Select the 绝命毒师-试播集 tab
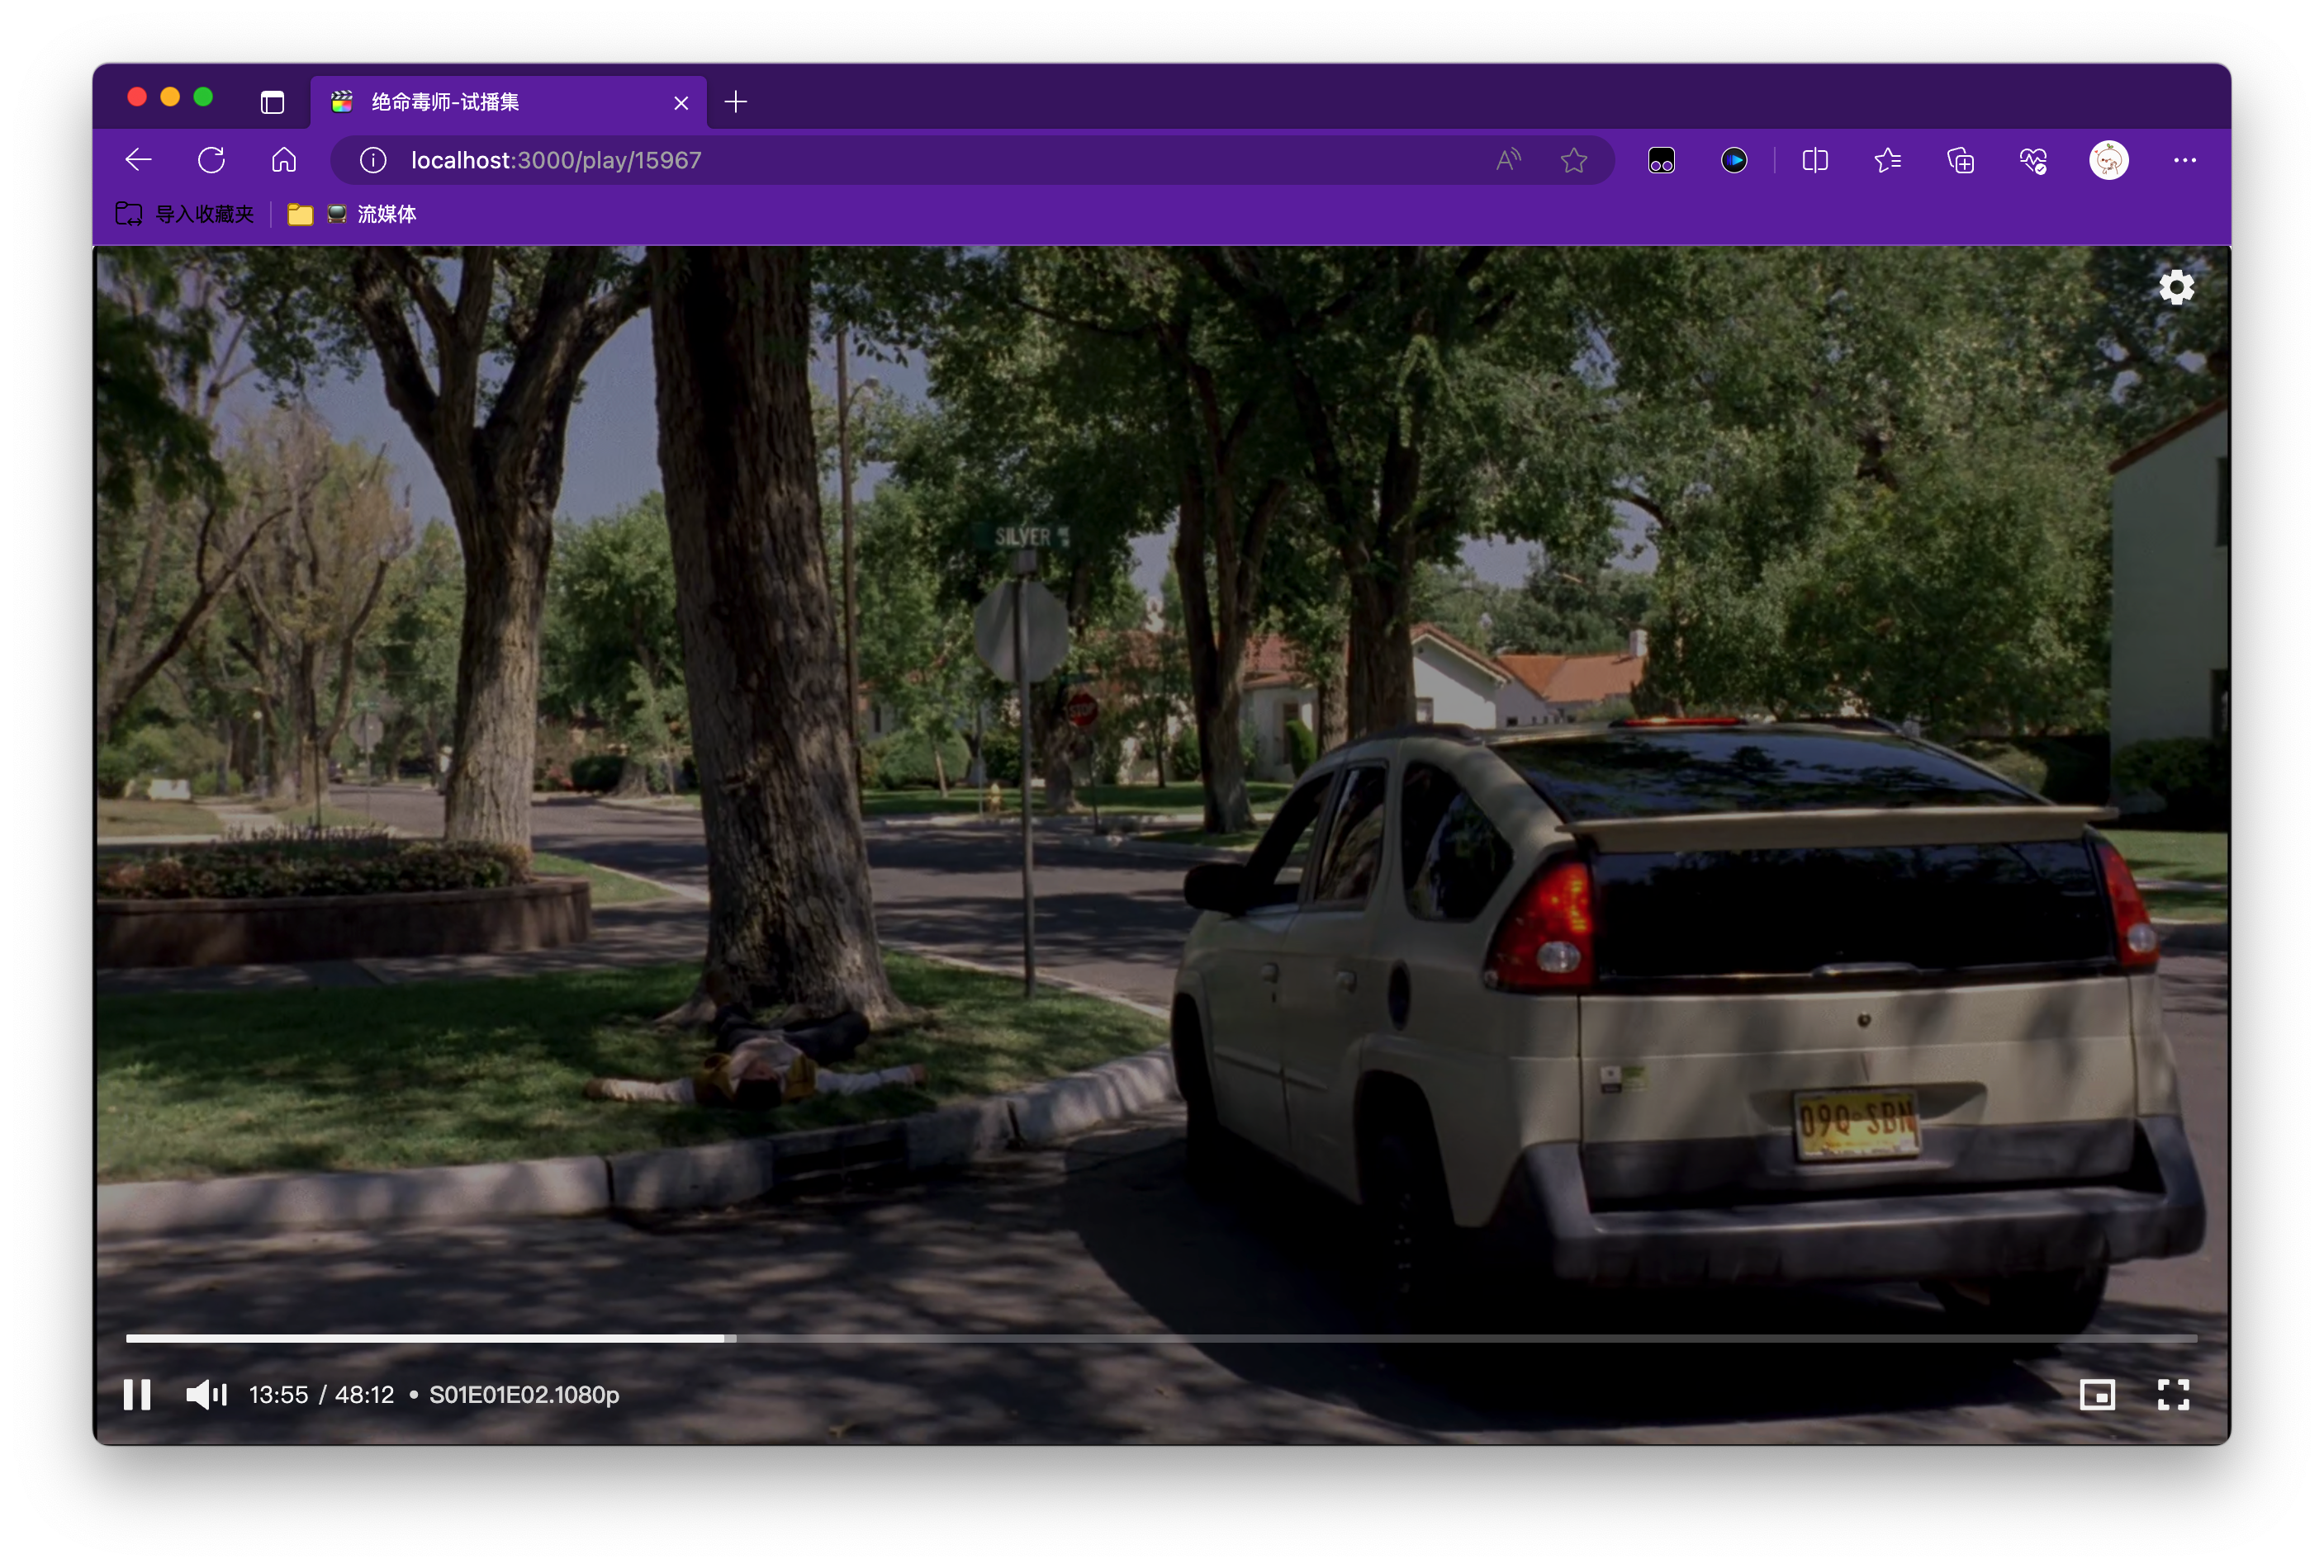The height and width of the screenshot is (1568, 2324). pos(508,102)
